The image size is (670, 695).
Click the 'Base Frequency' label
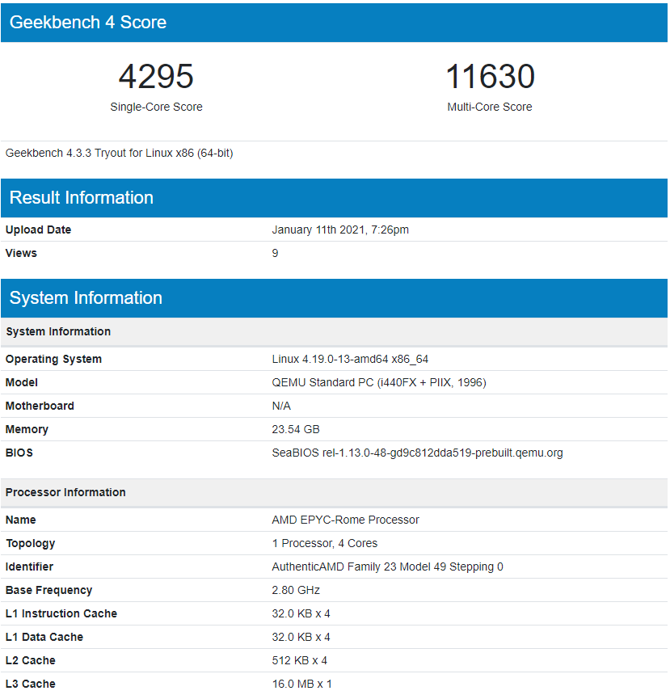click(48, 591)
